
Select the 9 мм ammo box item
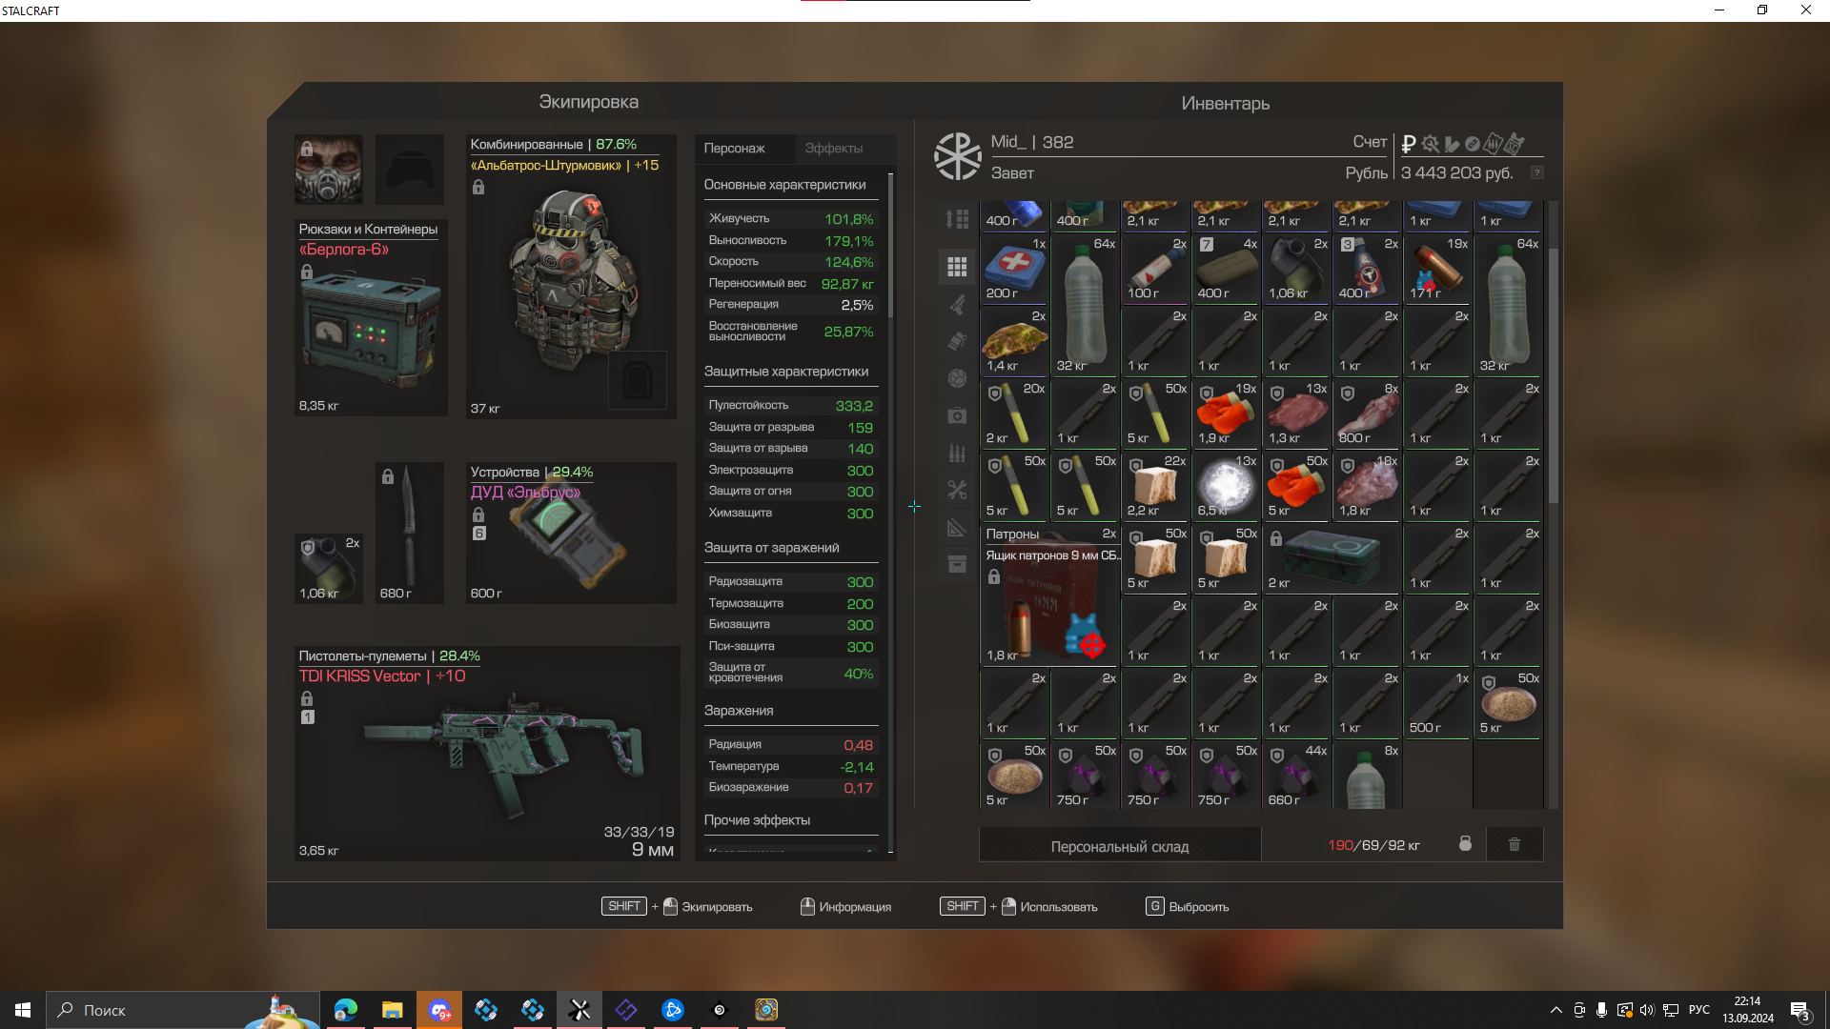coord(1050,595)
